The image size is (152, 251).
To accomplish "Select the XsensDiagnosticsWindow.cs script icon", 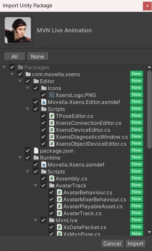I will pos(51,137).
